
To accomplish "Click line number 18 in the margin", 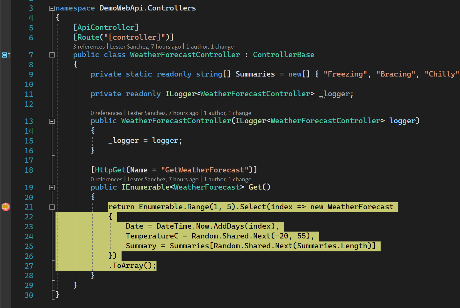I will (x=29, y=170).
